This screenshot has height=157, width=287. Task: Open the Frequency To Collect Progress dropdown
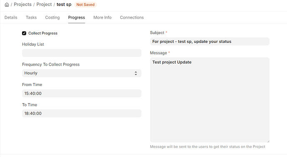point(82,73)
